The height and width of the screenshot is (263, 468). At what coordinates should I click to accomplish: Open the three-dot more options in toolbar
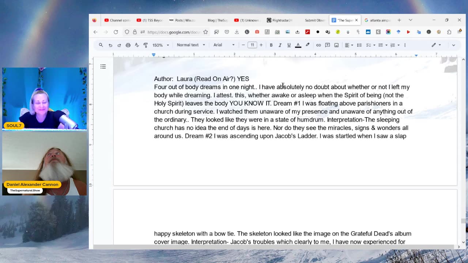405,45
